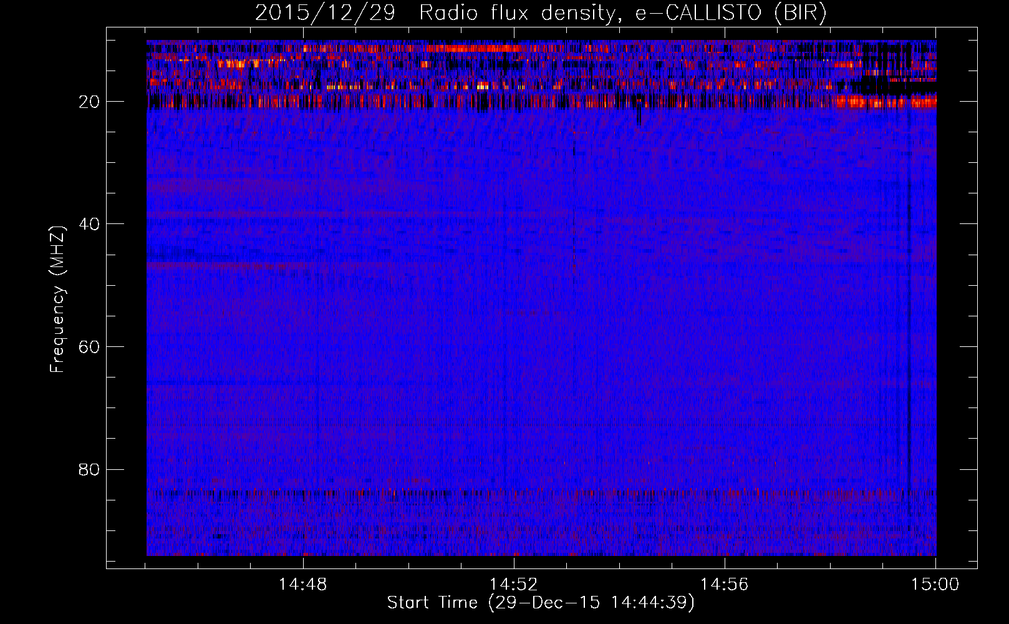Click the 14:56 time tick label
Viewport: 1009px width, 624px height.
point(725,585)
